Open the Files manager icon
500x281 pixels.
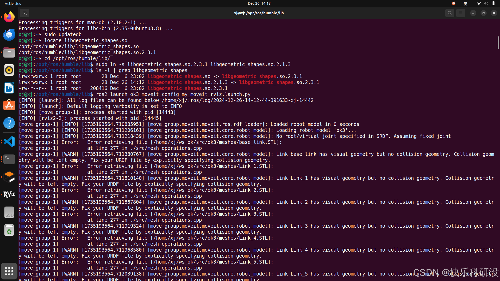[x=9, y=53]
